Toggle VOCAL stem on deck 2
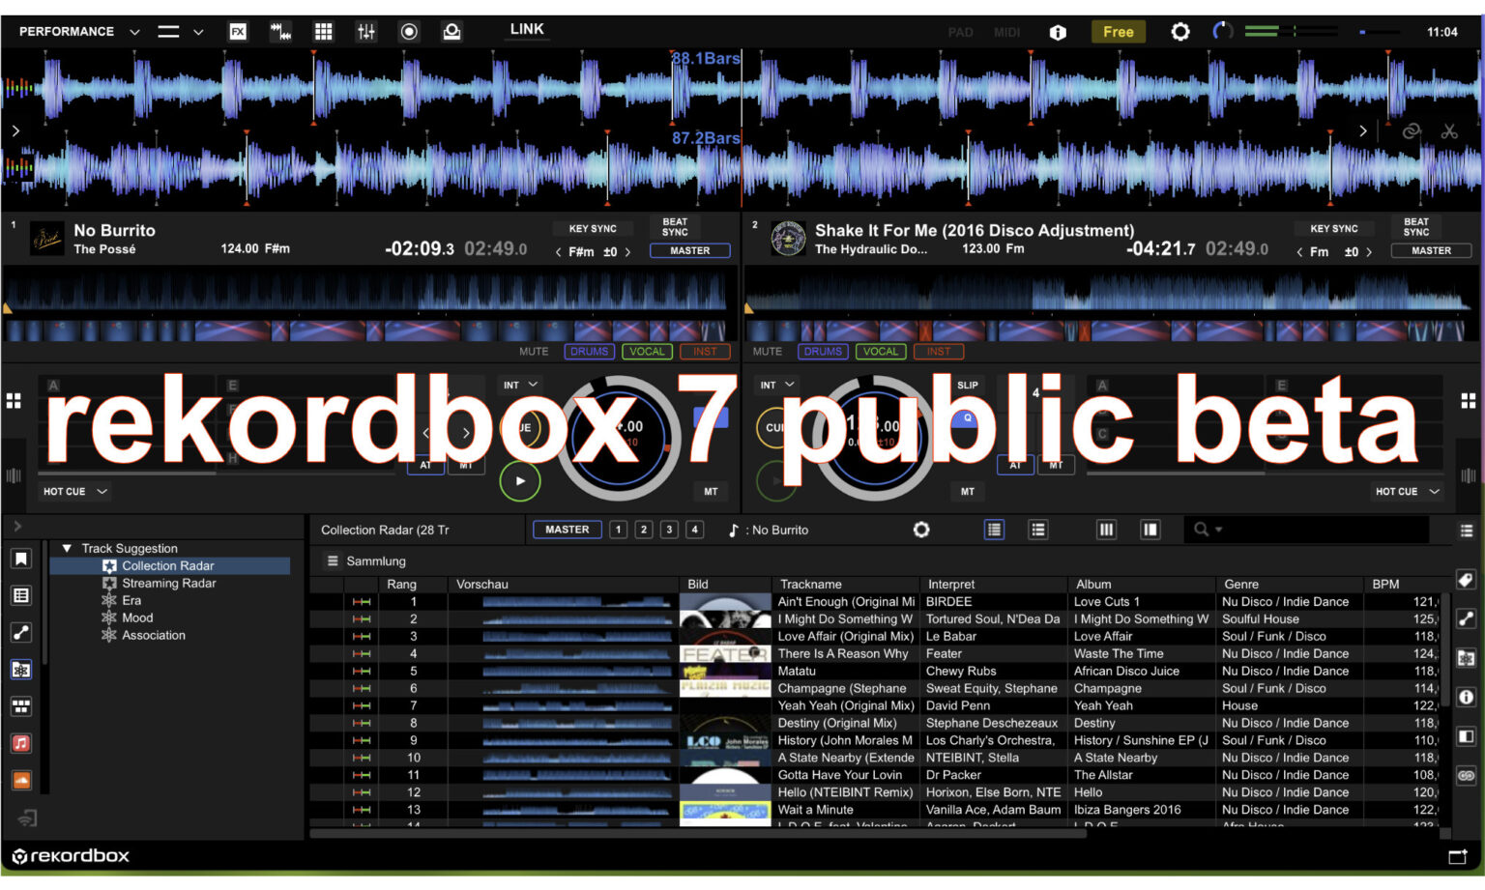Image resolution: width=1485 pixels, height=890 pixels. pyautogui.click(x=880, y=352)
